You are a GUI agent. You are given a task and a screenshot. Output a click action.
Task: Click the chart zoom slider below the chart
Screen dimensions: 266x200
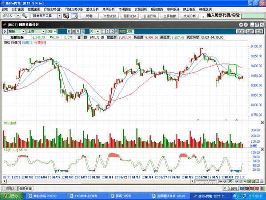coord(207,181)
